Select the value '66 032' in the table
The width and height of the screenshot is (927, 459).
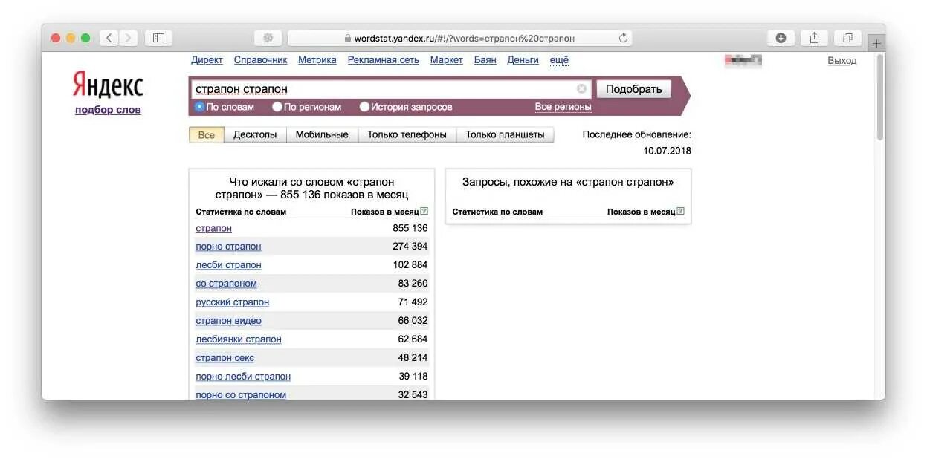coord(413,321)
